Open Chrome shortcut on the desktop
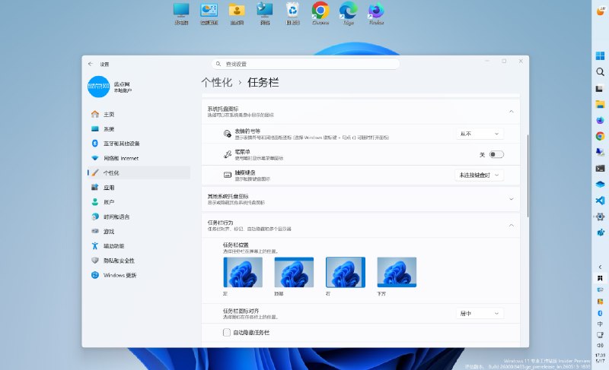 pyautogui.click(x=320, y=14)
